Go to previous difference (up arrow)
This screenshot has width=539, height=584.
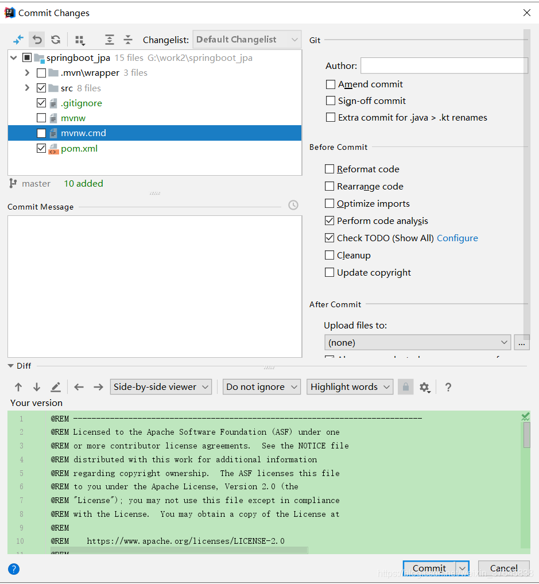(18, 388)
